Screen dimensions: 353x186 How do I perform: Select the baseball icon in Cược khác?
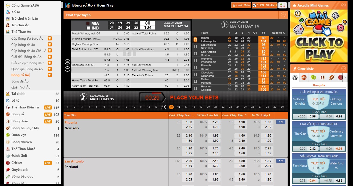(x=322, y=78)
